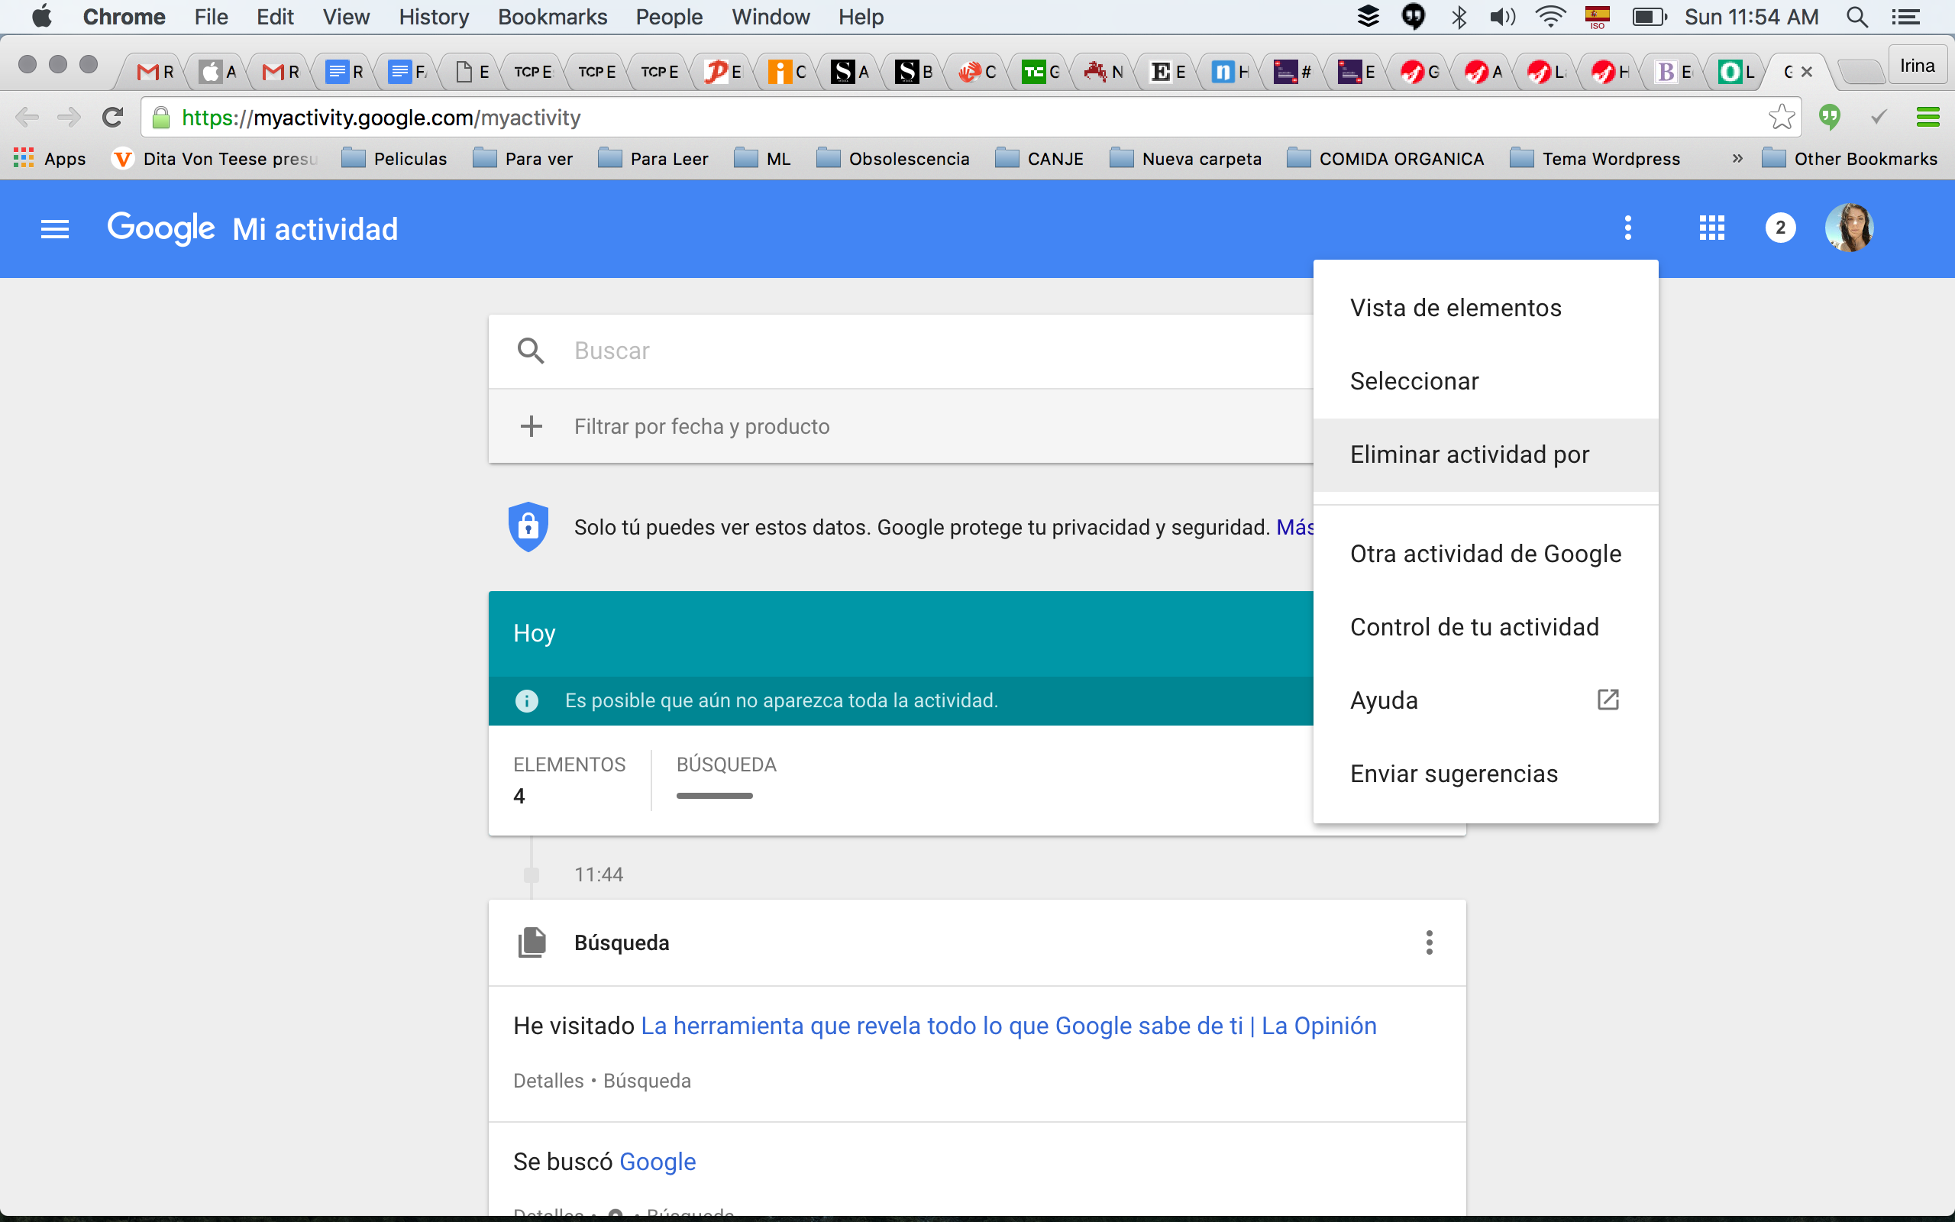
Task: Open the Nueva carpeta bookmarks folder
Action: [x=1186, y=158]
